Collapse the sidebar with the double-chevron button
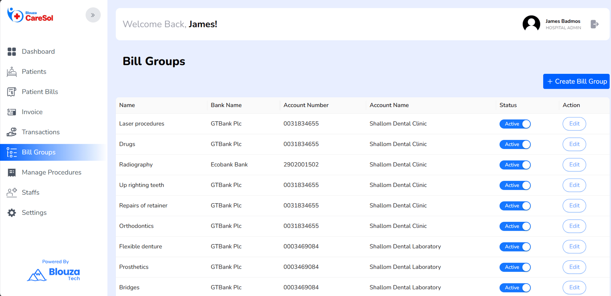The image size is (611, 296). (x=93, y=15)
